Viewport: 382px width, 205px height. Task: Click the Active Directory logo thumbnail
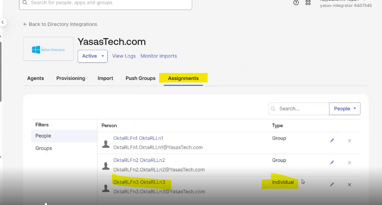click(x=48, y=49)
